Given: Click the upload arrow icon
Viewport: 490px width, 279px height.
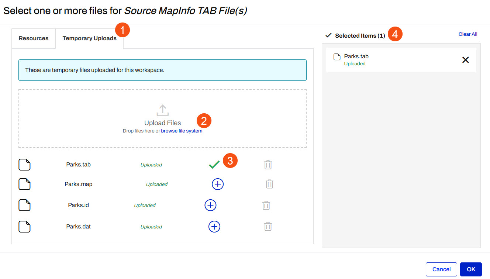Looking at the screenshot, I should pos(162,110).
